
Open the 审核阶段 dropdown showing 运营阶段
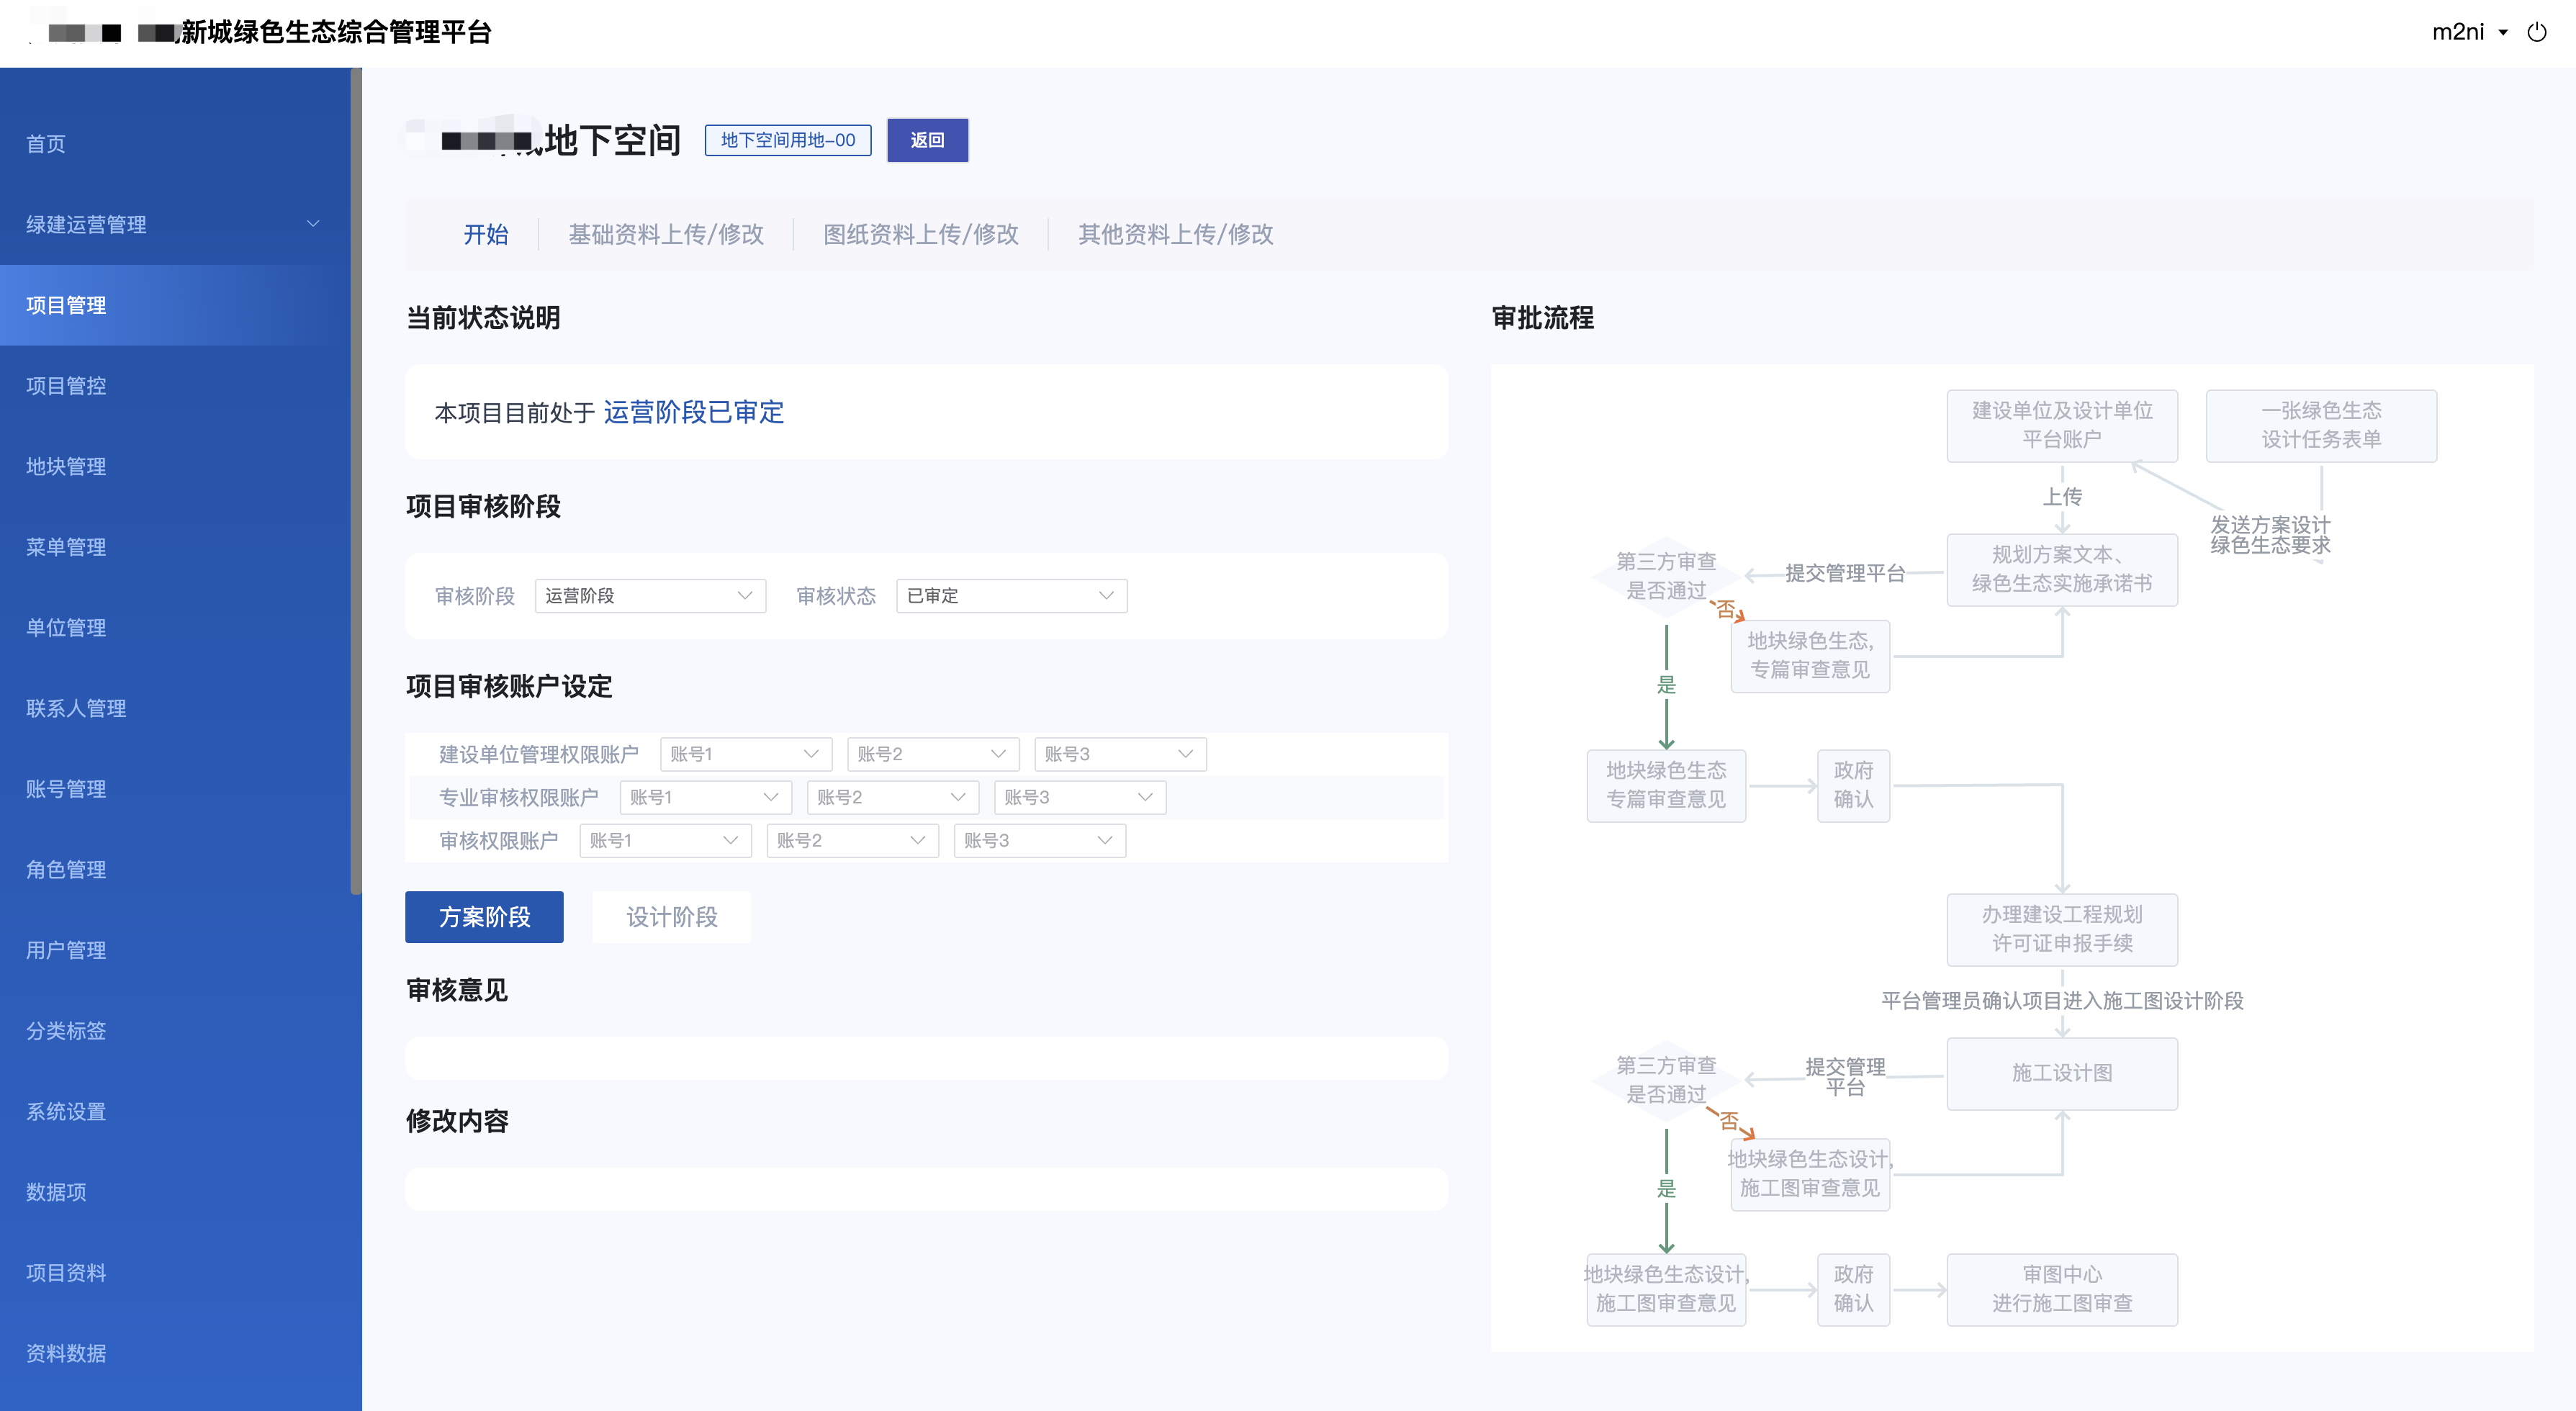[650, 596]
